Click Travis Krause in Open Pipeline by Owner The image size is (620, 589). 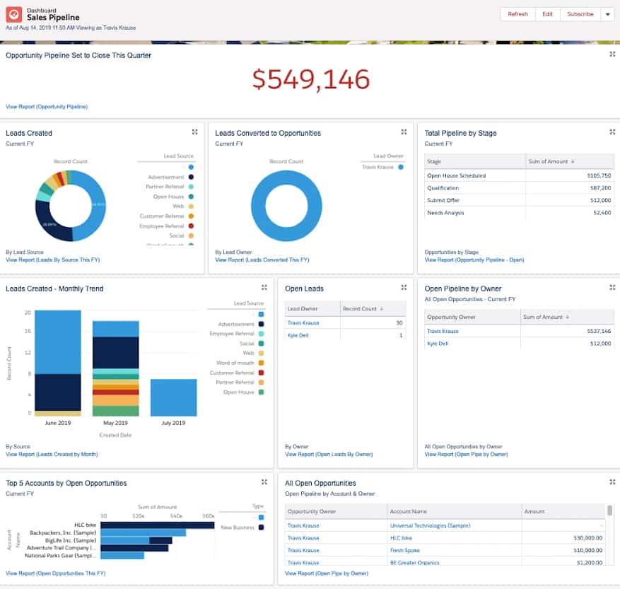click(x=443, y=331)
